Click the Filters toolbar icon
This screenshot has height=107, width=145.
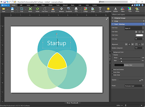(123, 10)
